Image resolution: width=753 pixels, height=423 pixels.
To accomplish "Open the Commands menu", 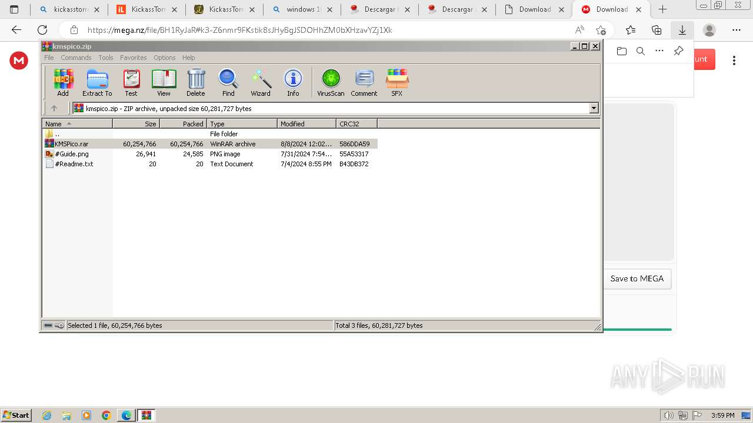I will click(76, 58).
